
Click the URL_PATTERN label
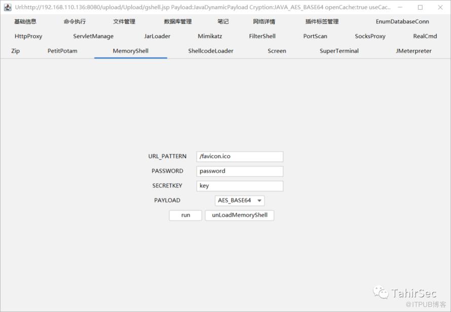pyautogui.click(x=167, y=156)
